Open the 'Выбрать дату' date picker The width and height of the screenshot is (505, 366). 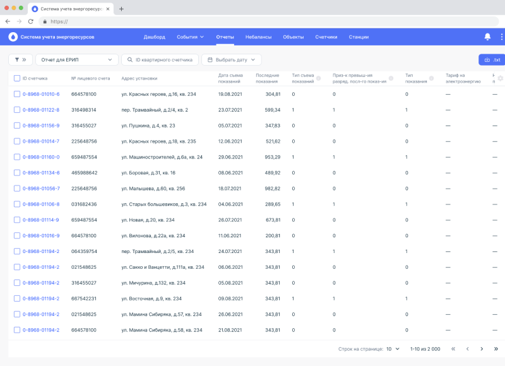(x=231, y=60)
